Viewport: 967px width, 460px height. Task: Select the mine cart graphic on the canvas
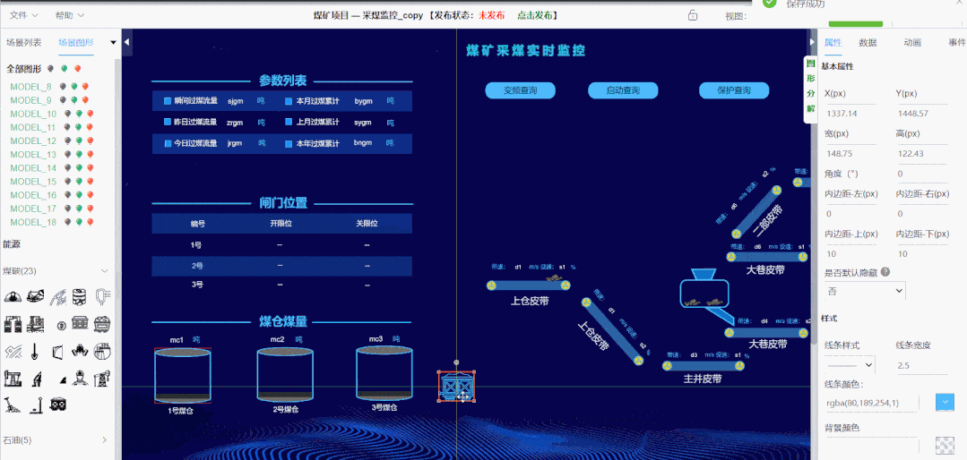pos(456,387)
